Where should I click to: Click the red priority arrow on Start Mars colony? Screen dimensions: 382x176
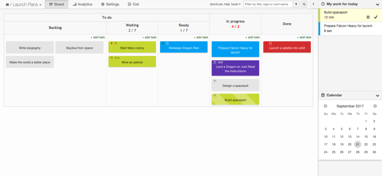(x=112, y=43)
